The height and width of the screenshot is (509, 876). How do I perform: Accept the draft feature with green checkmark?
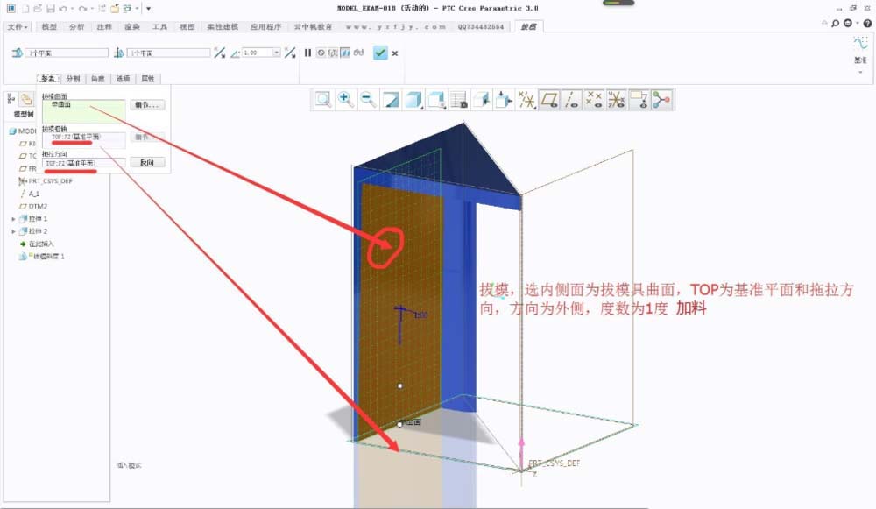click(x=380, y=53)
